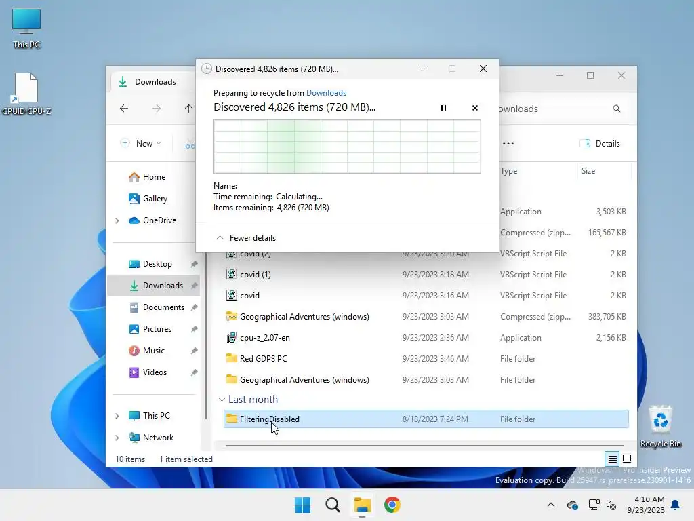The image size is (694, 521).
Task: Collapse the Last month group
Action: click(222, 400)
